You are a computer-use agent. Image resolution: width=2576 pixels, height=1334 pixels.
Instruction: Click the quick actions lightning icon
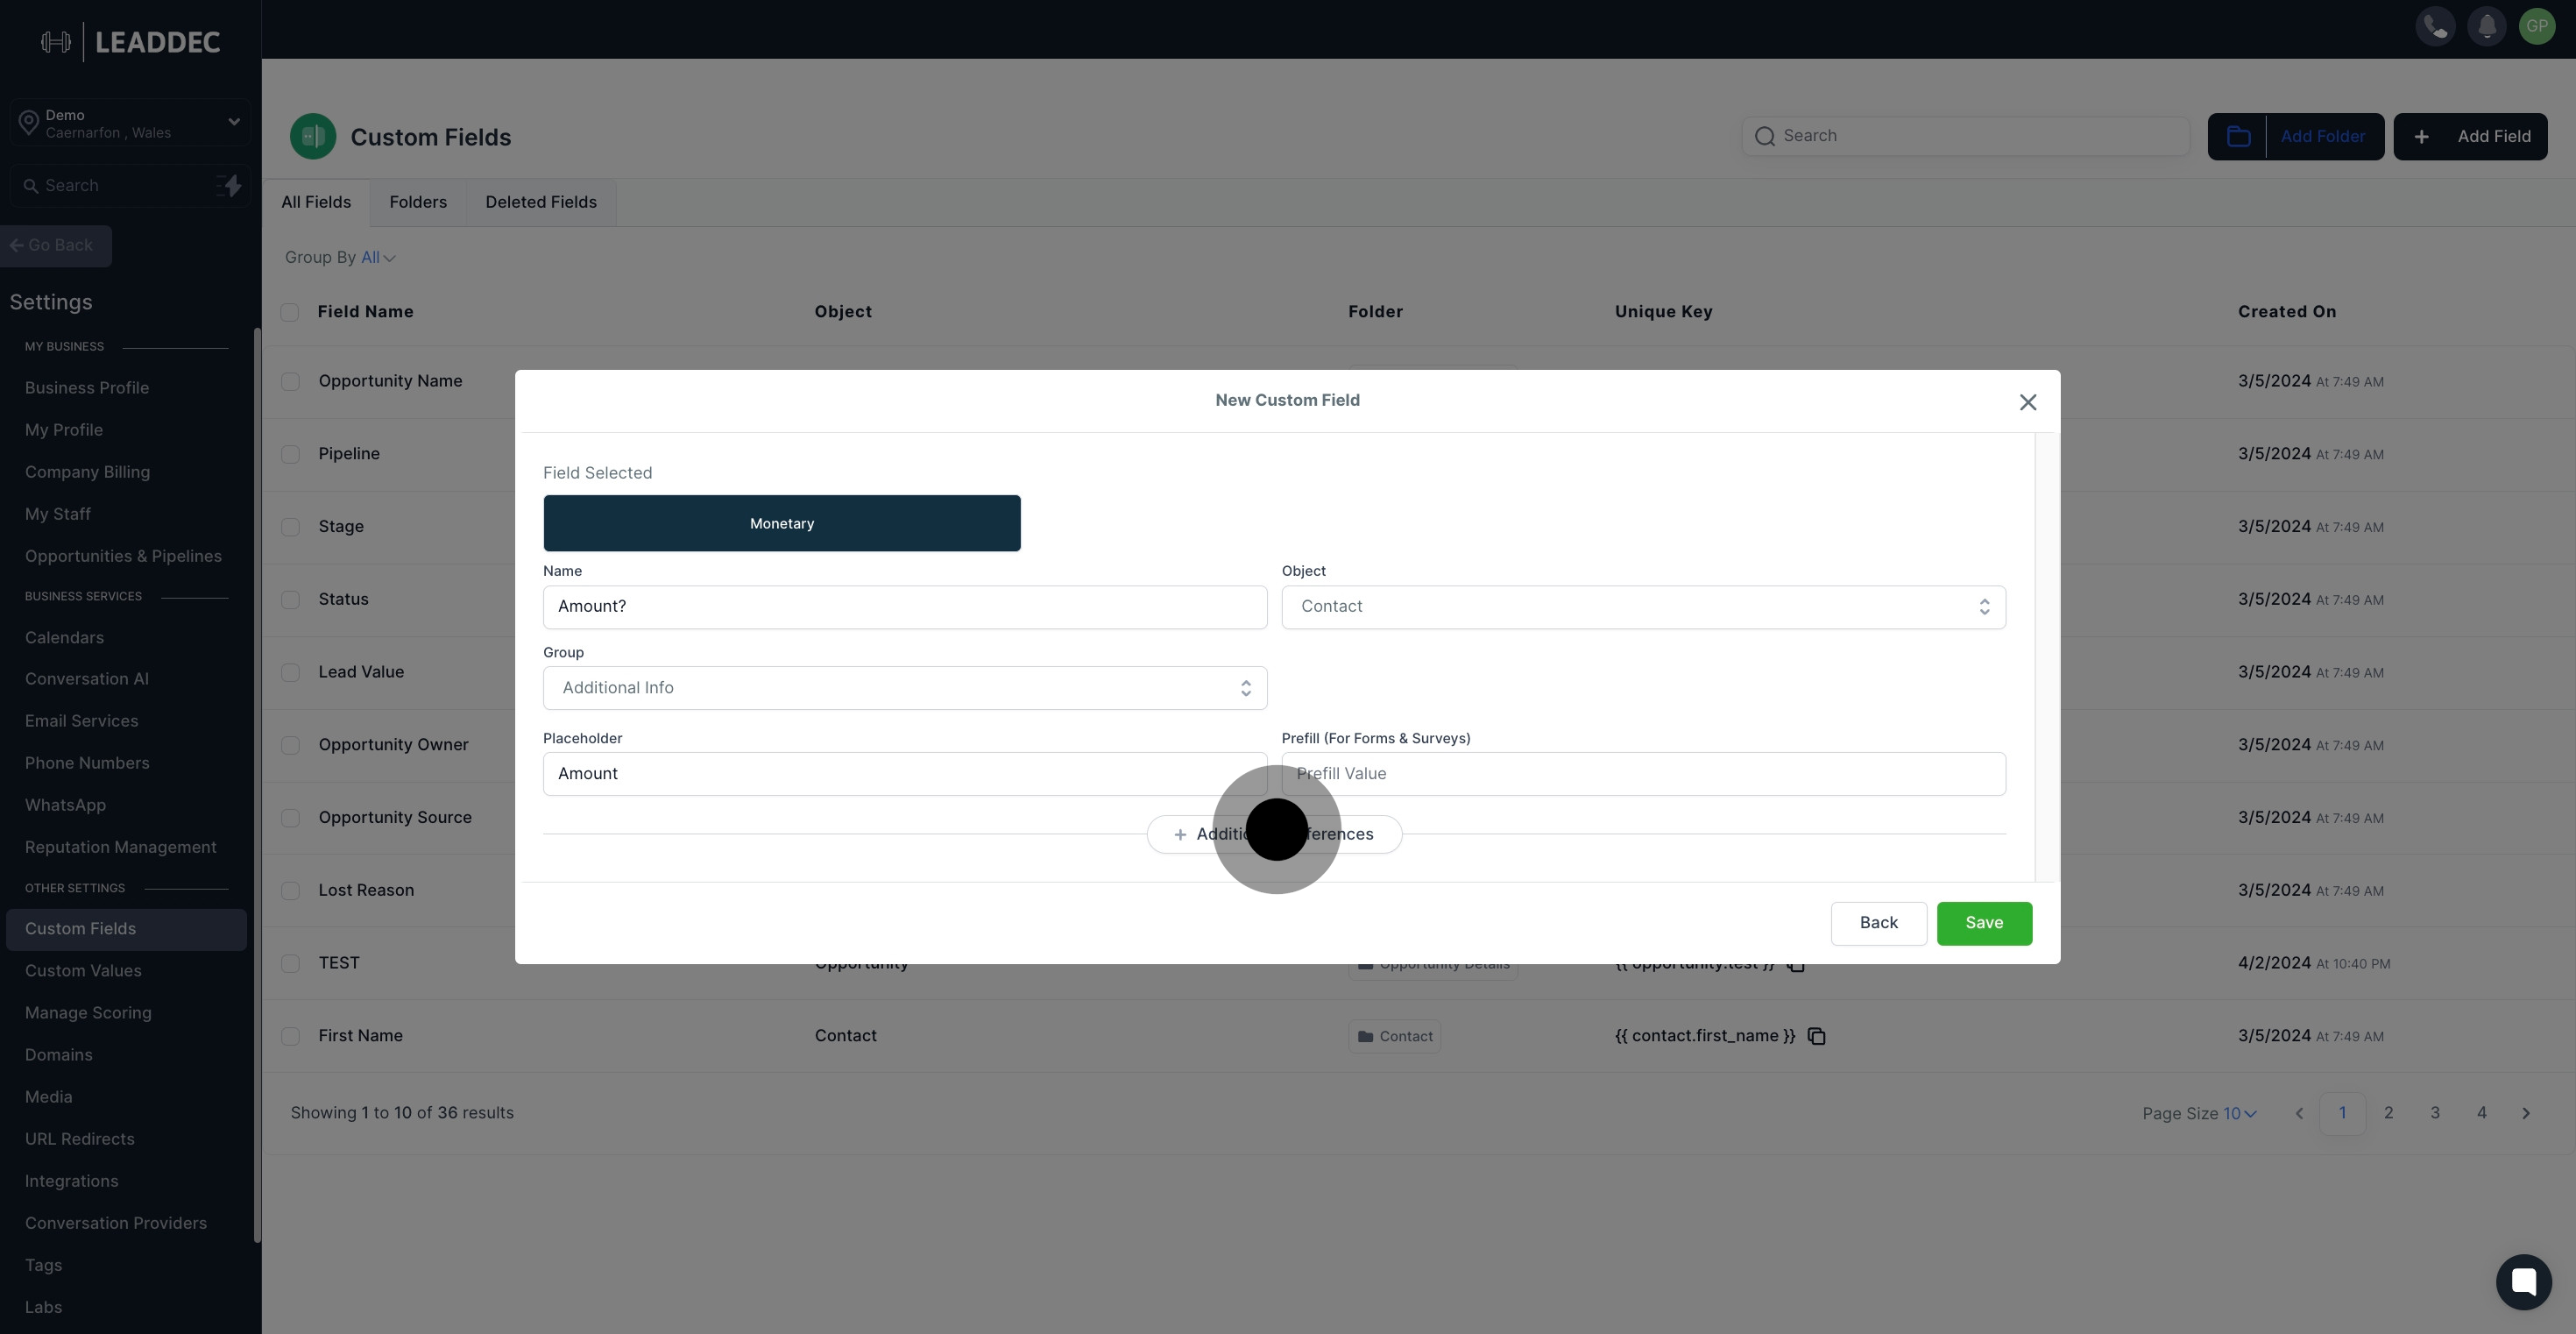coord(229,186)
